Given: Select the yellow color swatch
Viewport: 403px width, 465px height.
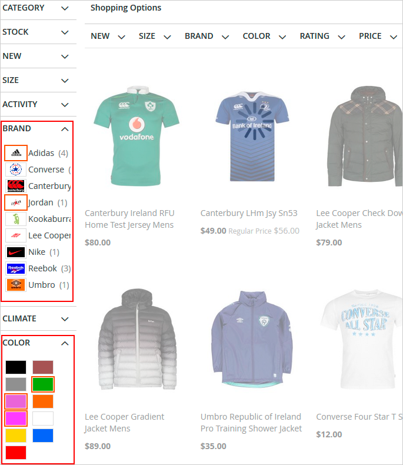Looking at the screenshot, I should [16, 436].
